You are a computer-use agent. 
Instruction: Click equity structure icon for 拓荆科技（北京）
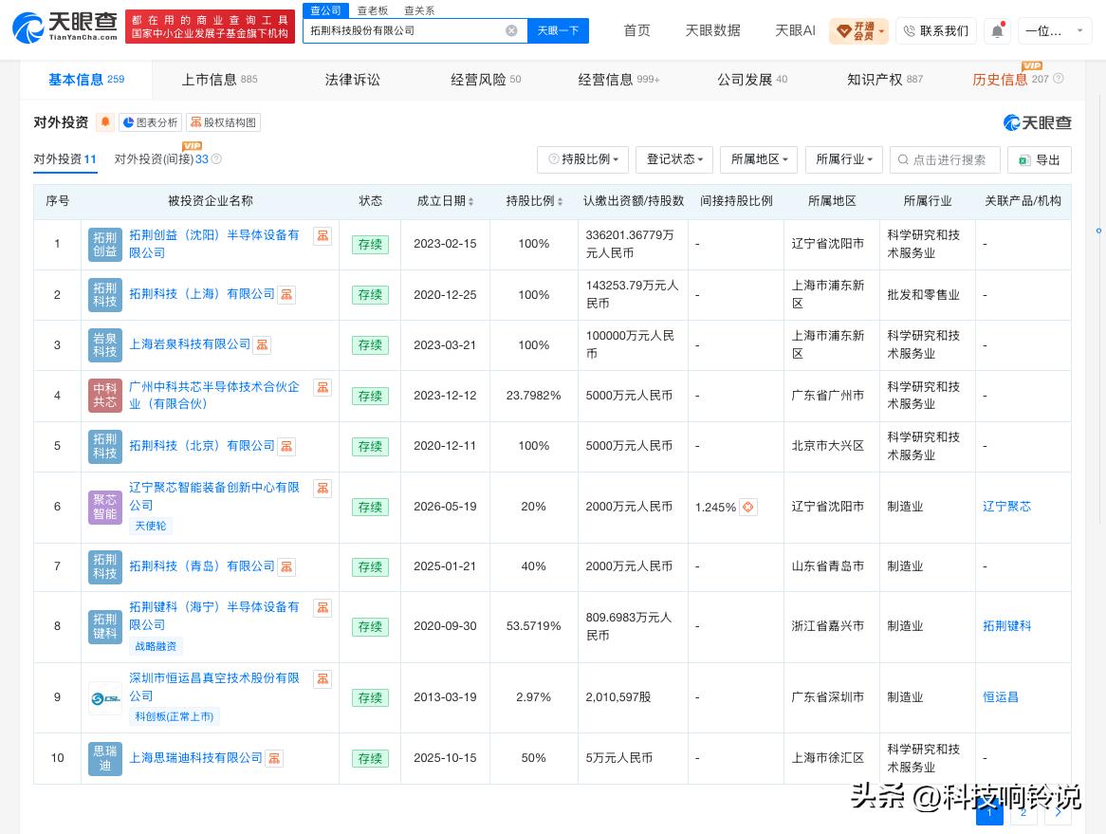[286, 446]
